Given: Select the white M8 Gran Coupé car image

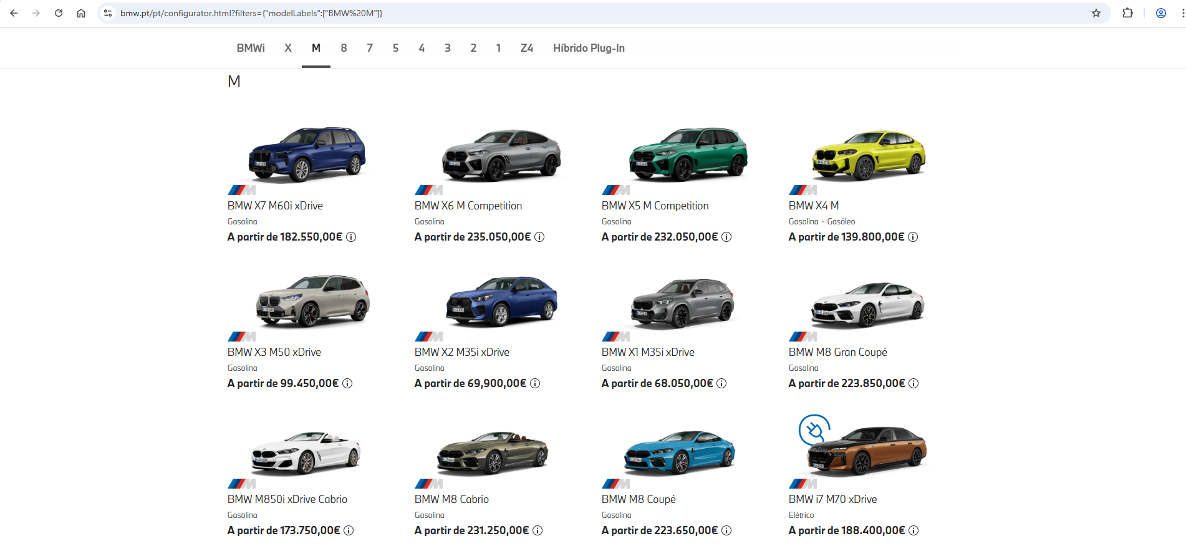Looking at the screenshot, I should coord(867,304).
